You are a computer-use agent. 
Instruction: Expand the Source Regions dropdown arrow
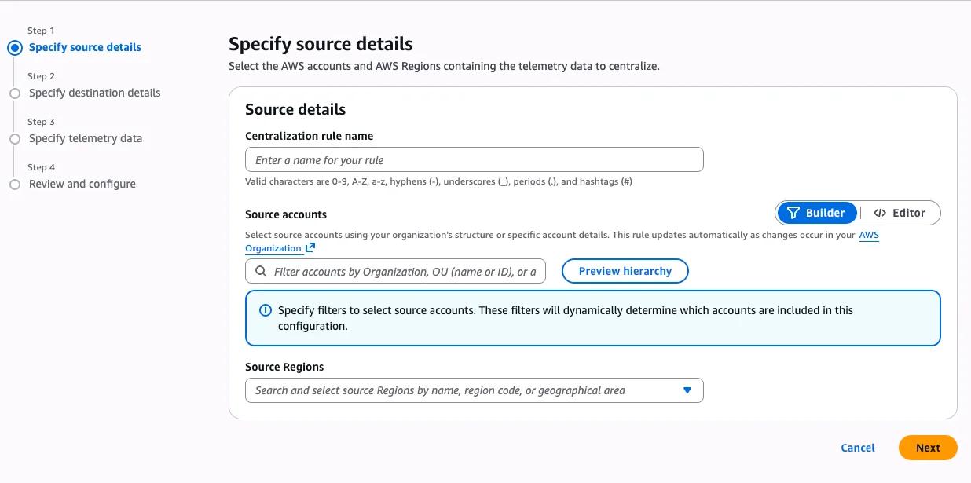coord(687,390)
